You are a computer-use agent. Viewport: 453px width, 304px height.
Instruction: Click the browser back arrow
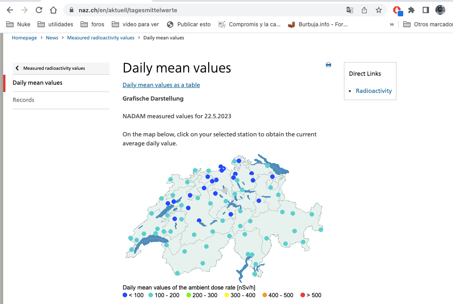click(10, 10)
